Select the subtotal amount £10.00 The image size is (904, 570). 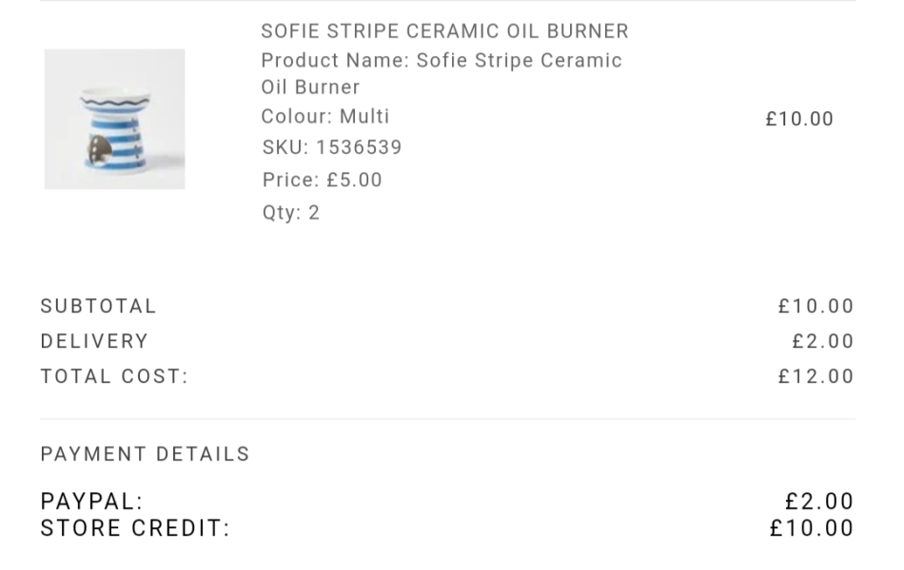tap(816, 306)
